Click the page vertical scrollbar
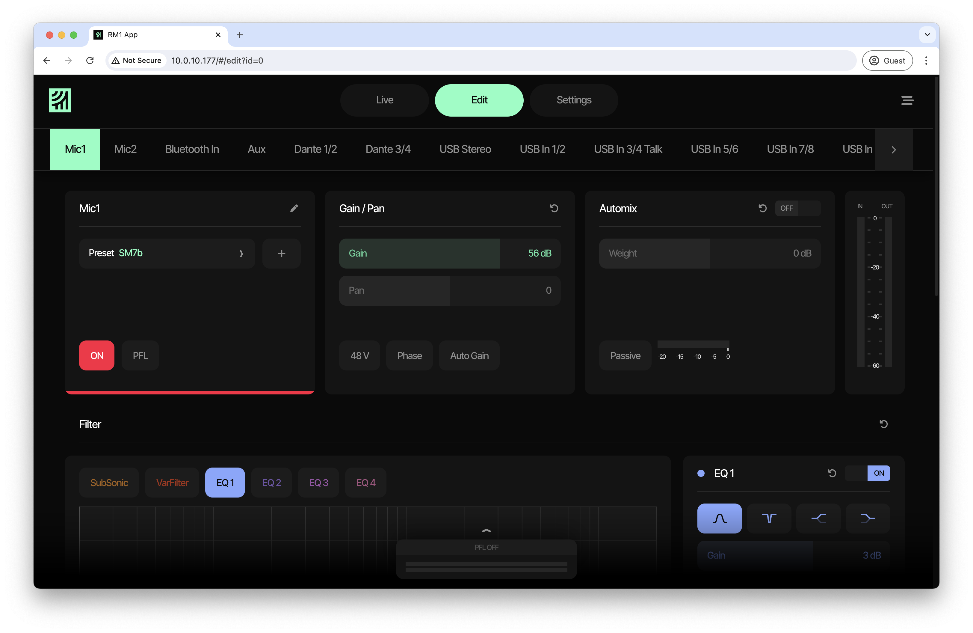This screenshot has height=633, width=973. (936, 186)
